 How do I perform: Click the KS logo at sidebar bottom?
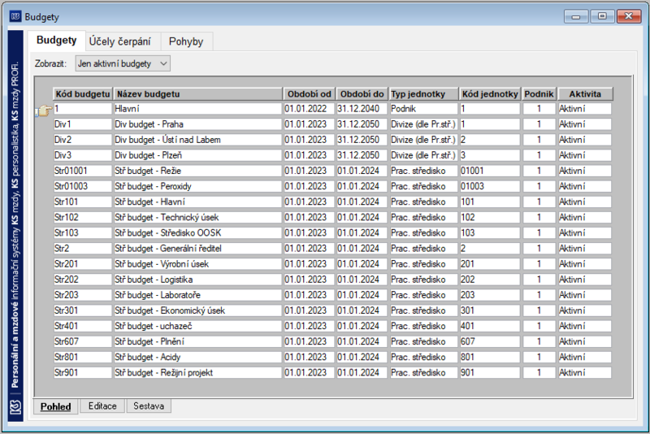[15, 406]
